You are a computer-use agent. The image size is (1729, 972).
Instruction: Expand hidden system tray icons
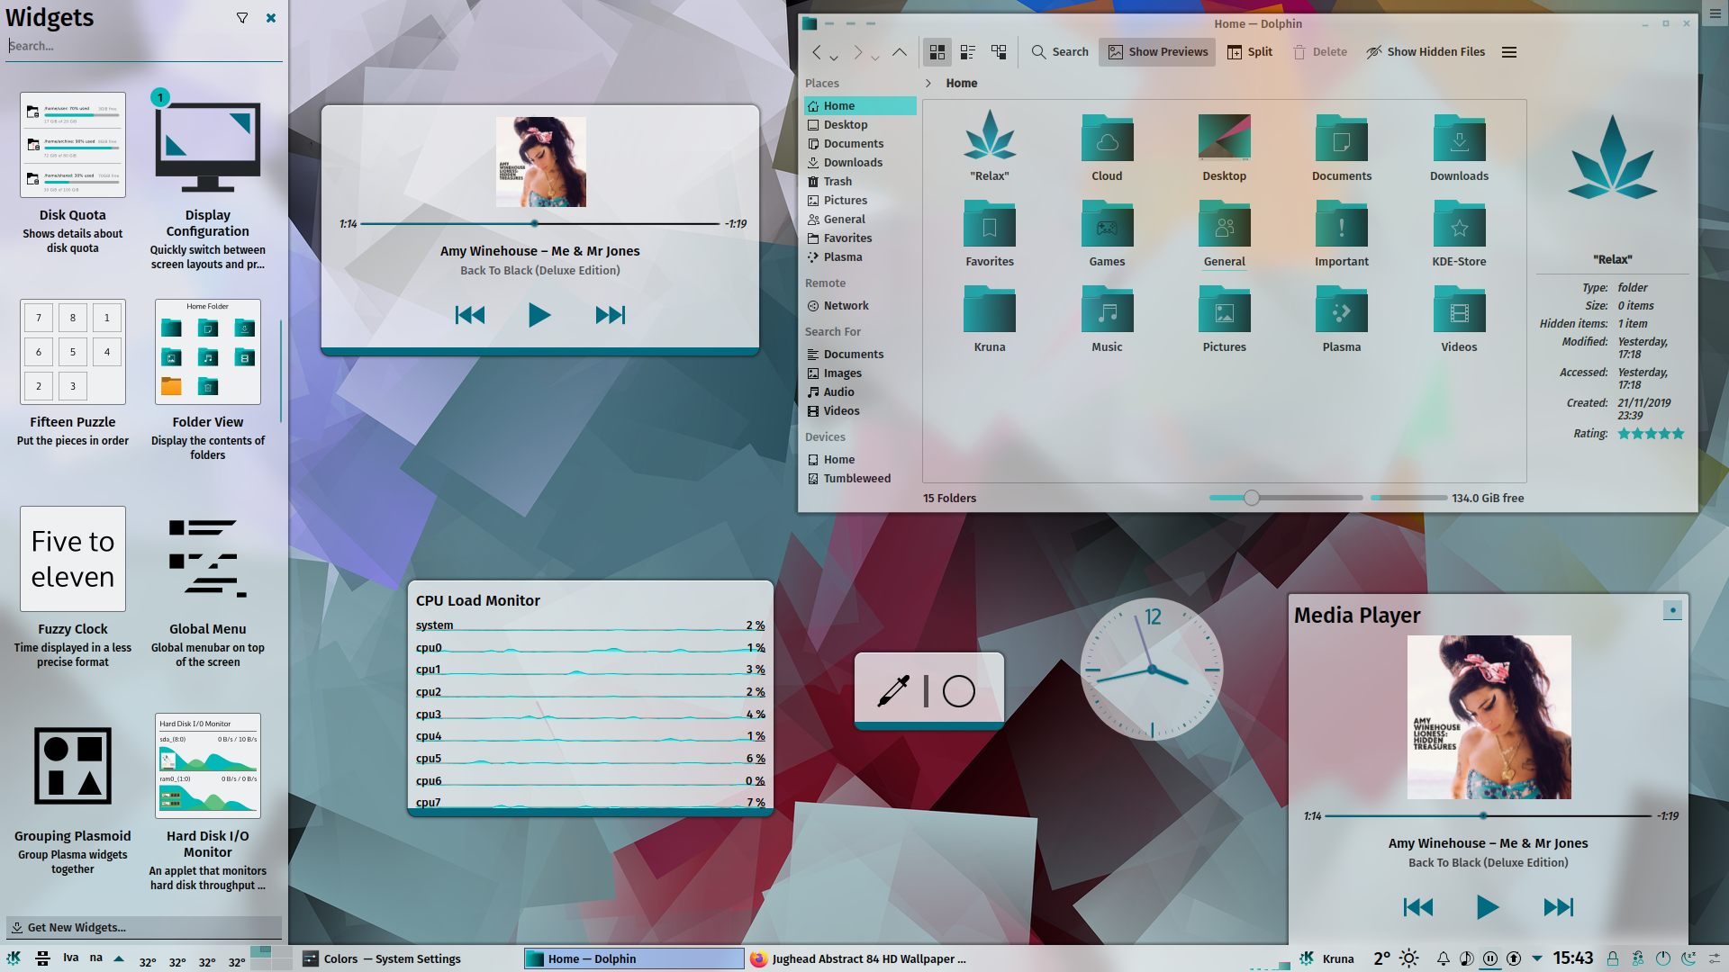[1537, 958]
